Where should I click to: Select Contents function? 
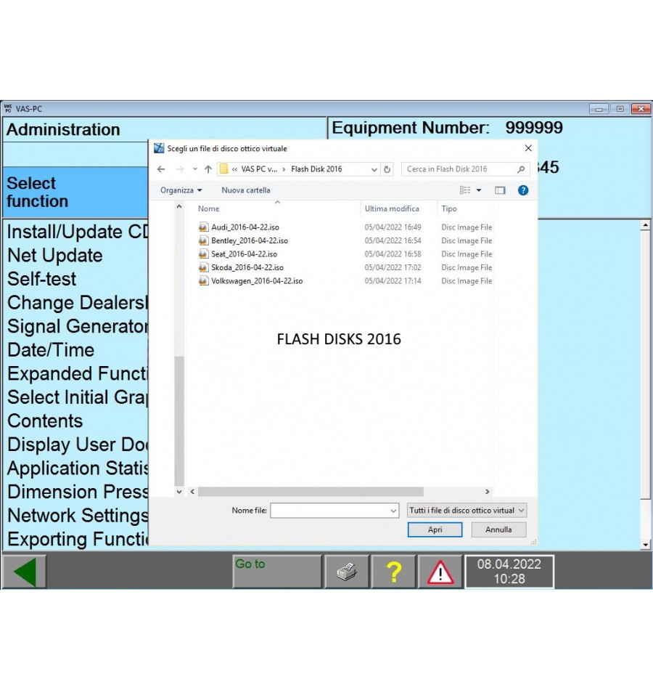pyautogui.click(x=45, y=421)
